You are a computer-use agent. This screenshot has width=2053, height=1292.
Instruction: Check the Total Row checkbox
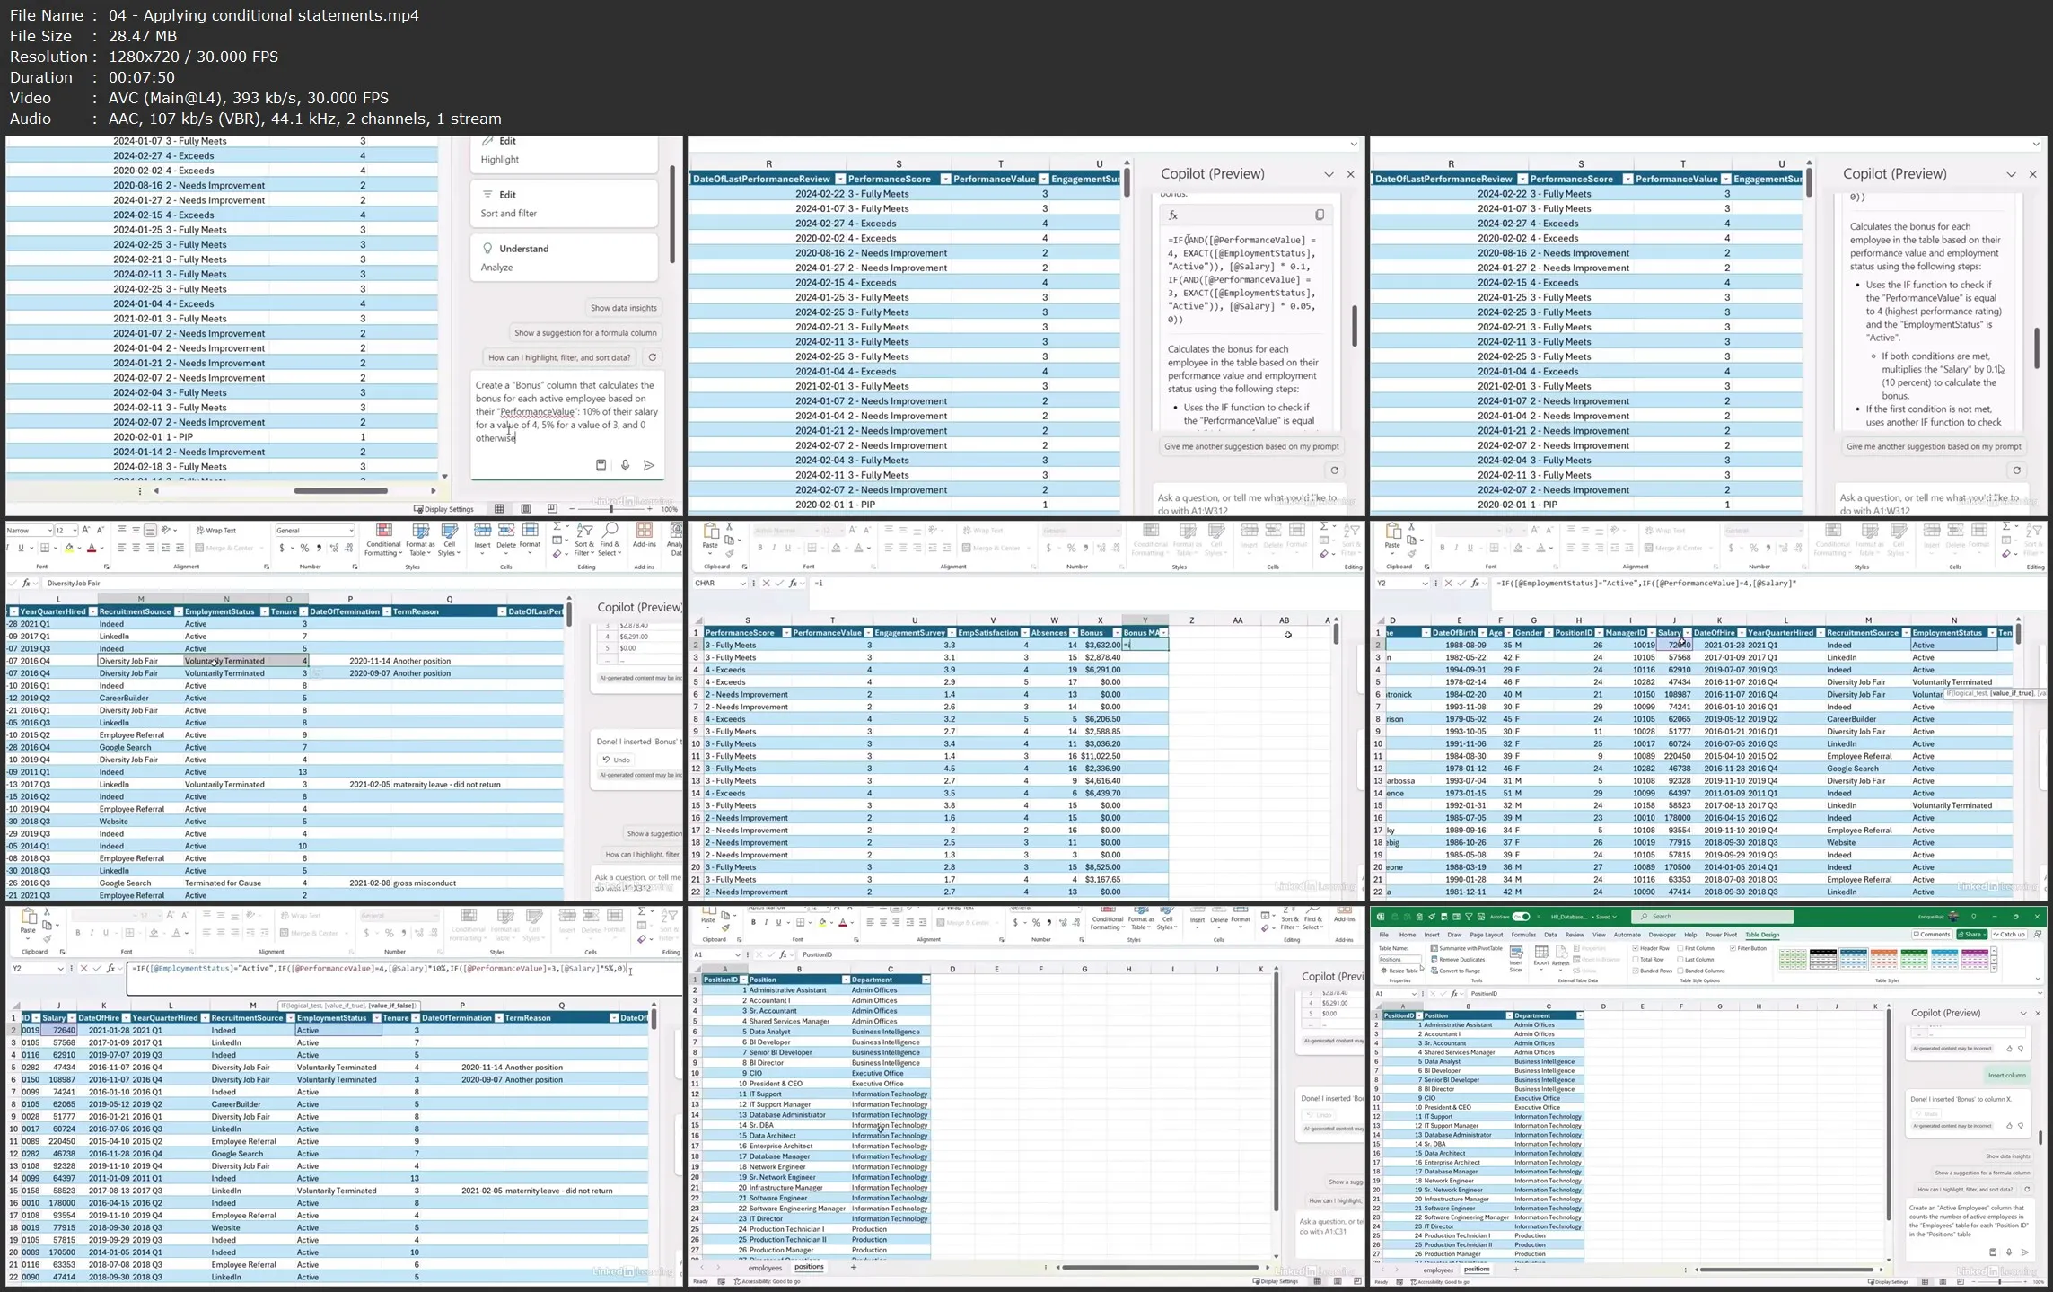[1636, 960]
